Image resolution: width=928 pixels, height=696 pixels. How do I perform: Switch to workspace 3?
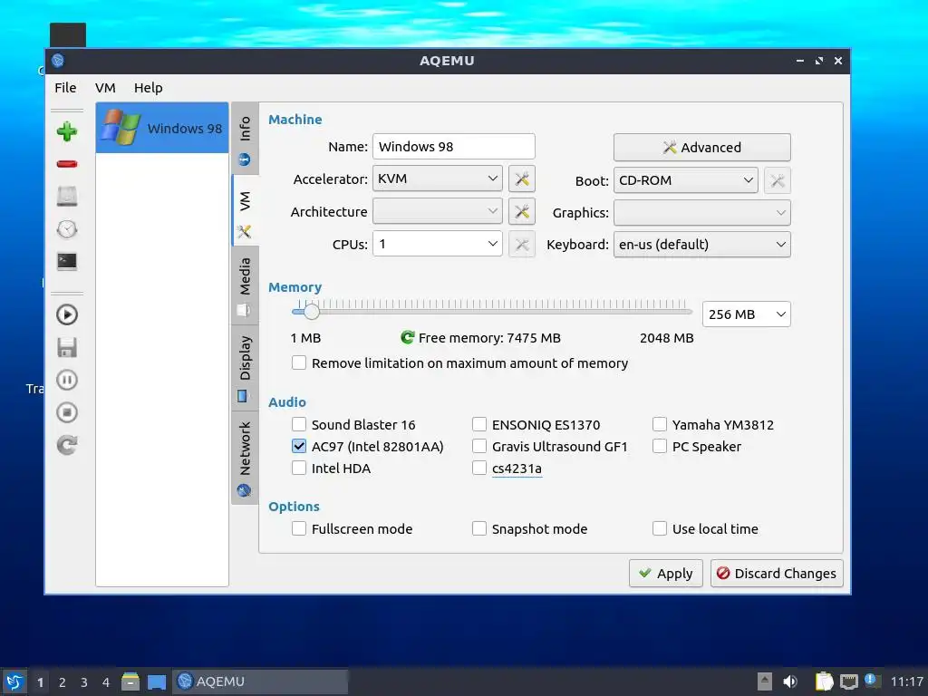click(x=84, y=682)
